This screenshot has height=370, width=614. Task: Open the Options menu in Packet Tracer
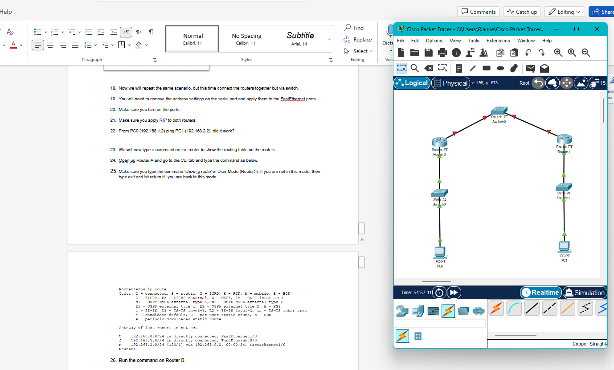point(434,41)
